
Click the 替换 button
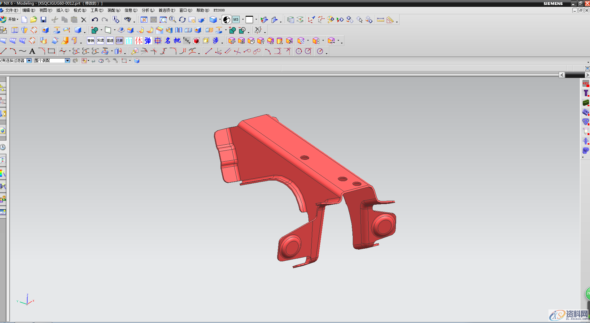click(91, 41)
